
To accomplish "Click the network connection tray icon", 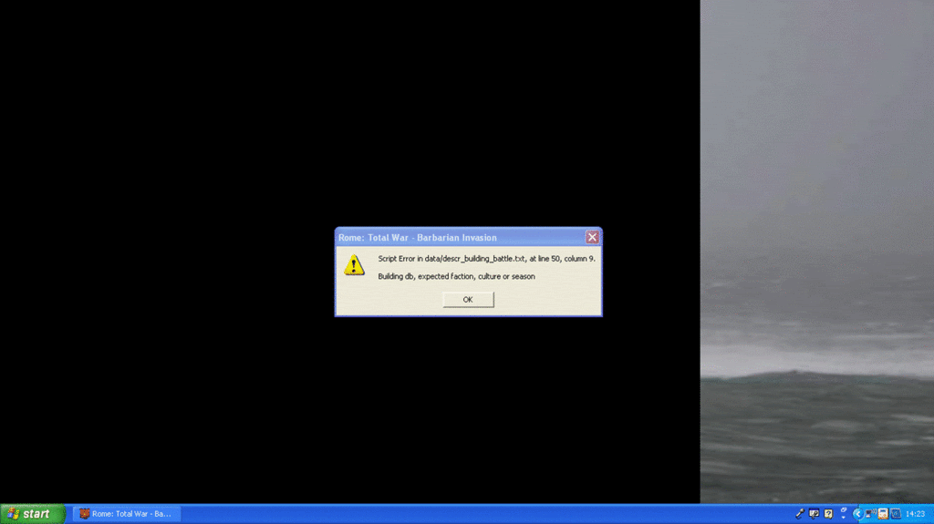I will (869, 514).
